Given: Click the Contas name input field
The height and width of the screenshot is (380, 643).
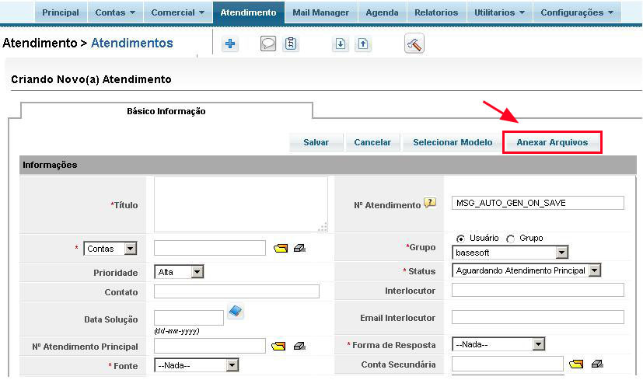Looking at the screenshot, I should [x=210, y=248].
